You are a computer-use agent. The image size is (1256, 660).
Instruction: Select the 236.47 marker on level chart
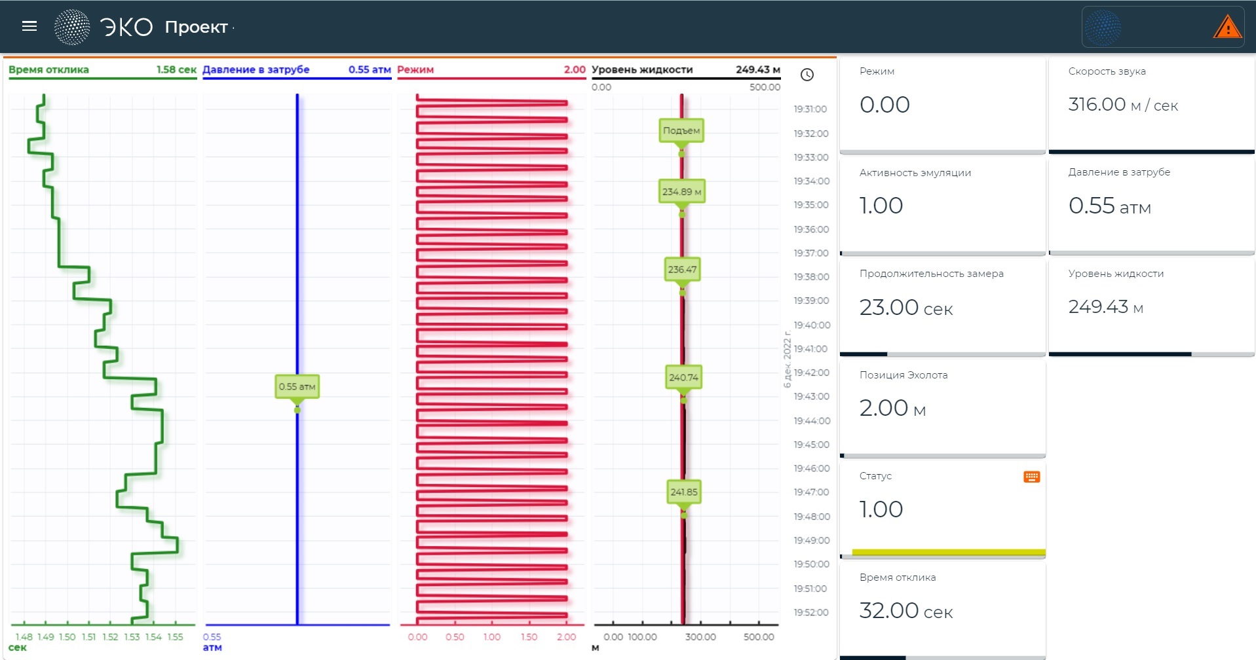[x=682, y=269]
